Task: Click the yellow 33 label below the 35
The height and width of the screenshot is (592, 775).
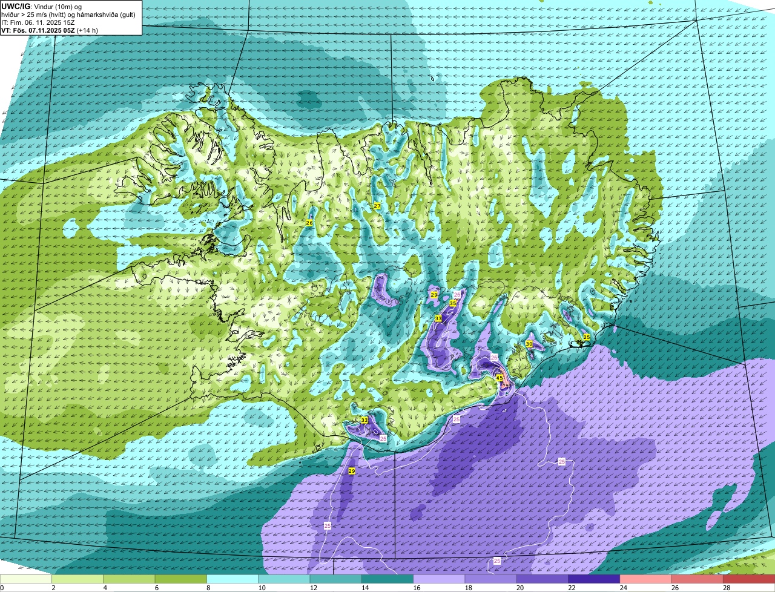Action: (x=438, y=318)
